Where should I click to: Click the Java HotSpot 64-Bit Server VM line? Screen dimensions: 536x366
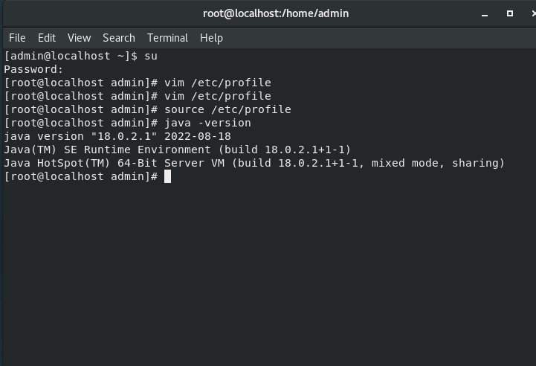point(254,163)
